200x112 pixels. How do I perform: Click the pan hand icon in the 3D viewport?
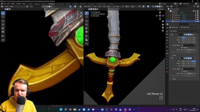coord(163,24)
